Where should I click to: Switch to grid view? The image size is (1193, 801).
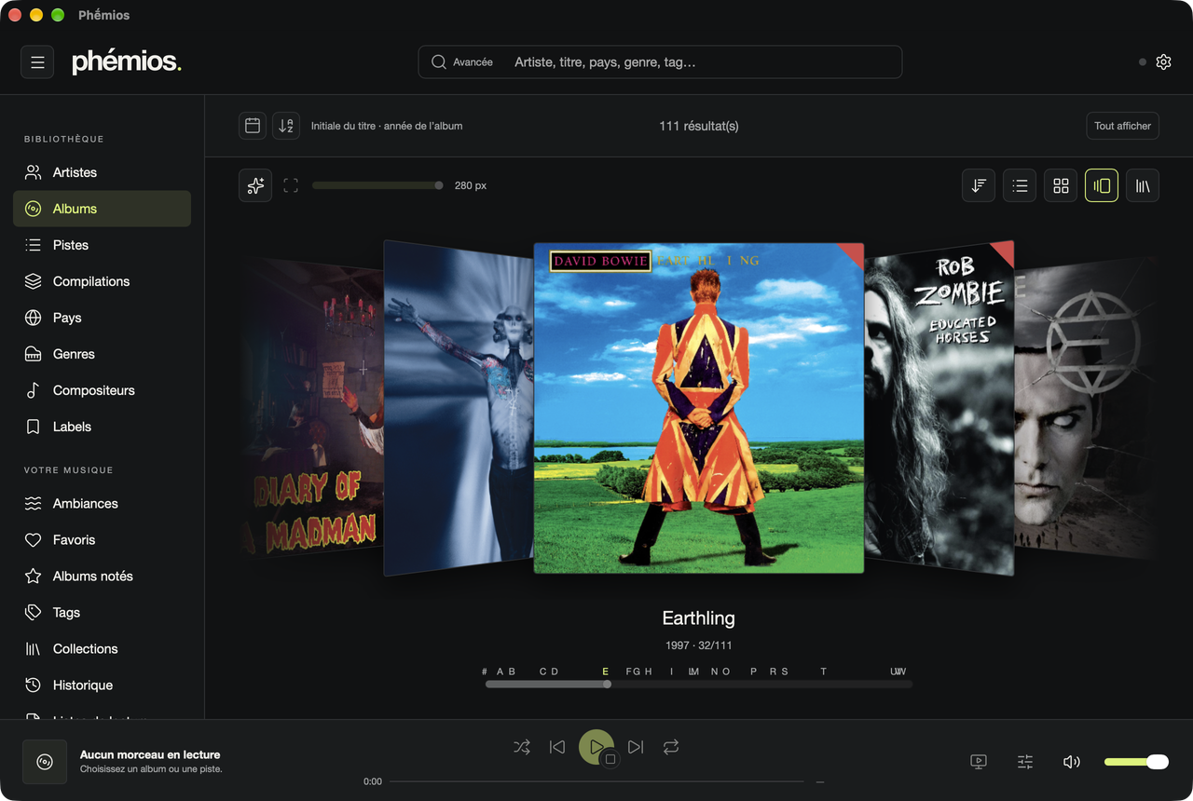click(x=1061, y=185)
